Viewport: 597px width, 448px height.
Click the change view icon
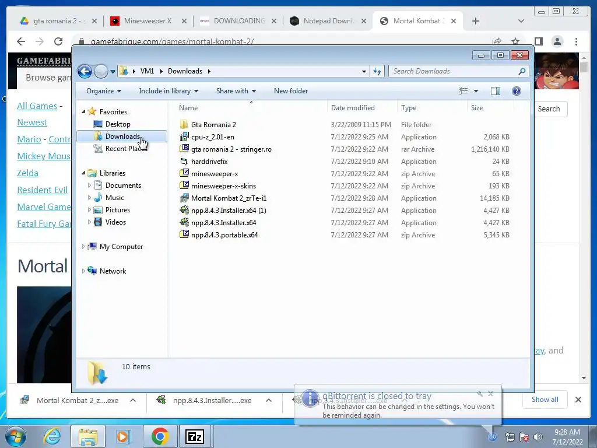[463, 91]
